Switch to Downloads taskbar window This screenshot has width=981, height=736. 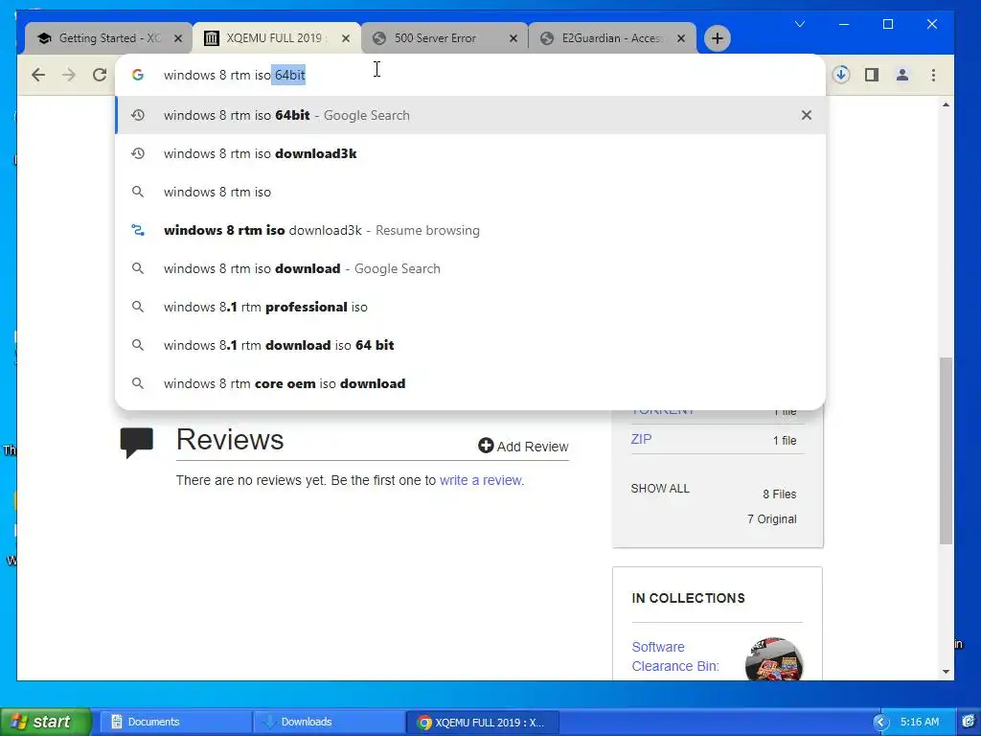point(330,722)
